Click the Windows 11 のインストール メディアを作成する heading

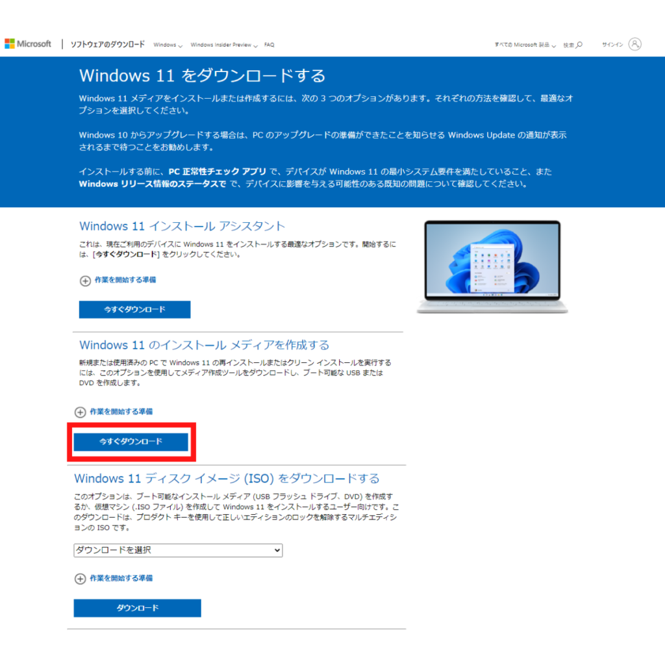click(204, 345)
